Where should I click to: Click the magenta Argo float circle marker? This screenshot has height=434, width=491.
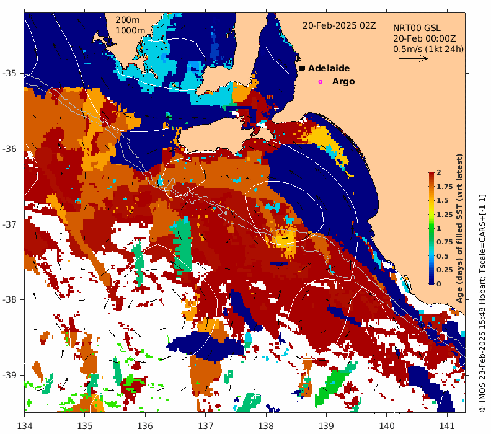(320, 82)
